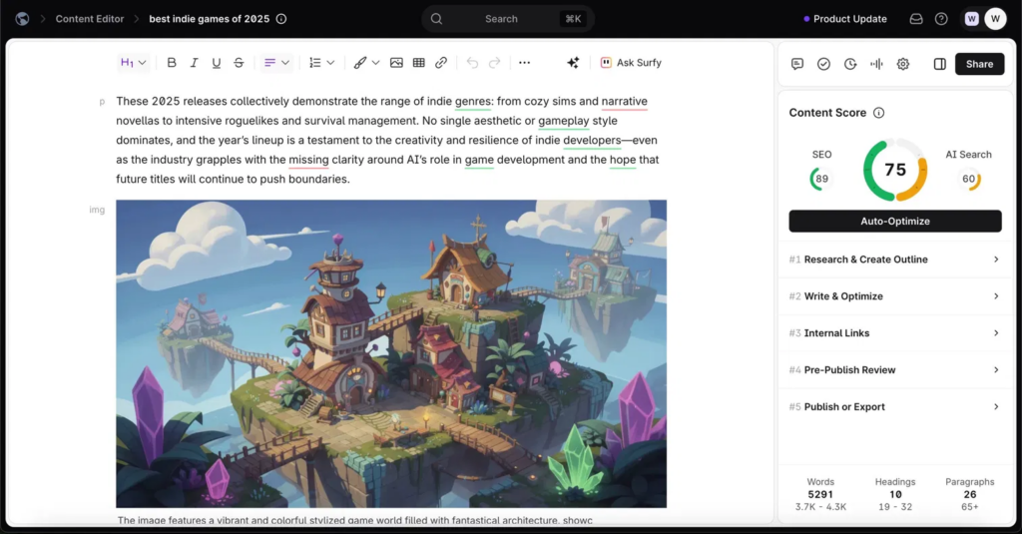1022x534 pixels.
Task: Expand Research & Create Outline step
Action: tap(895, 260)
